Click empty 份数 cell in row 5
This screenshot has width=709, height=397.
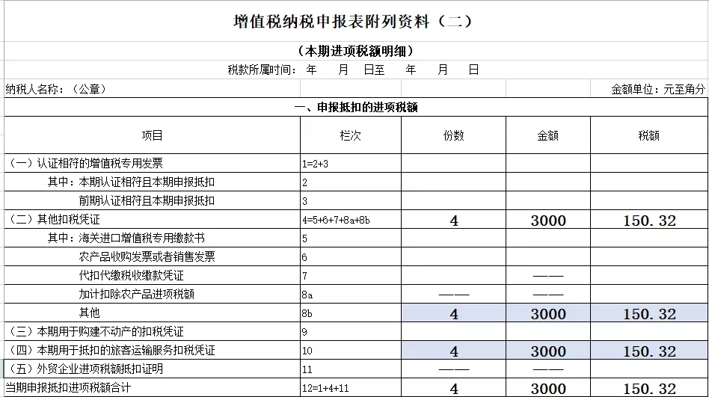pos(453,238)
